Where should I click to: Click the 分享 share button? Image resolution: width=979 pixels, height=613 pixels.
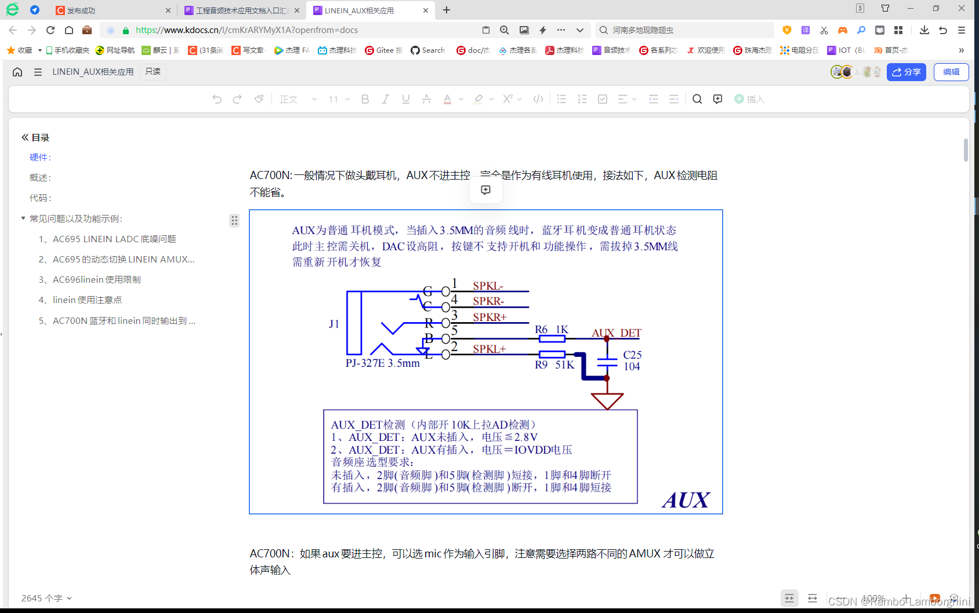pos(906,72)
